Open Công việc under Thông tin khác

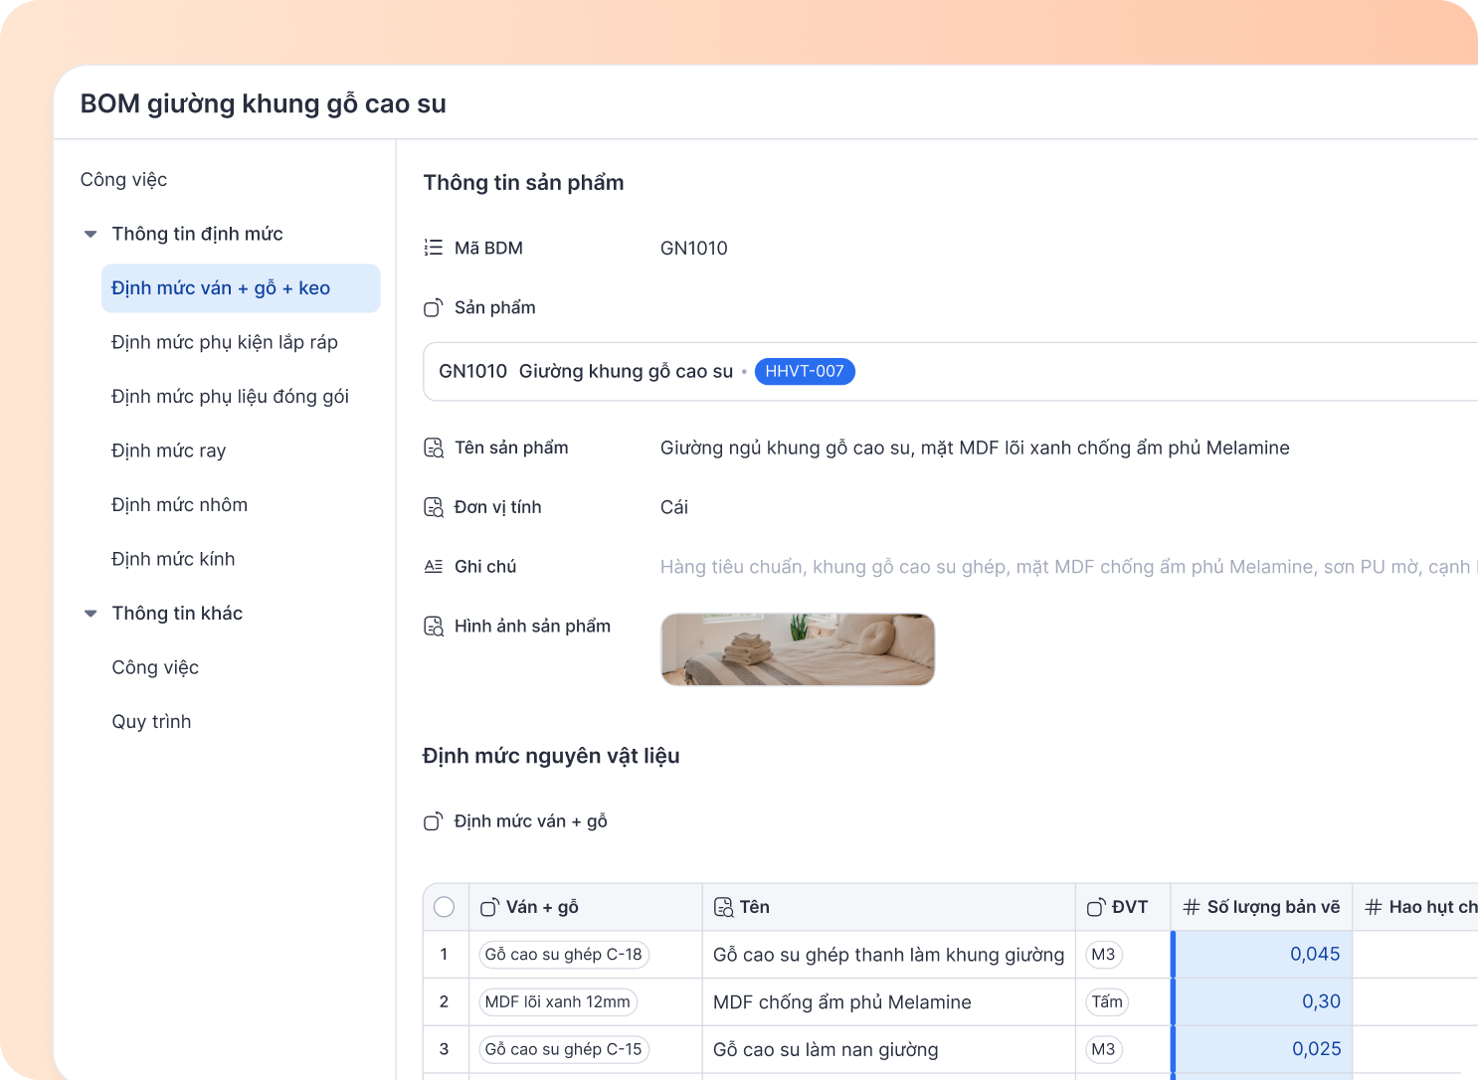pyautogui.click(x=155, y=667)
